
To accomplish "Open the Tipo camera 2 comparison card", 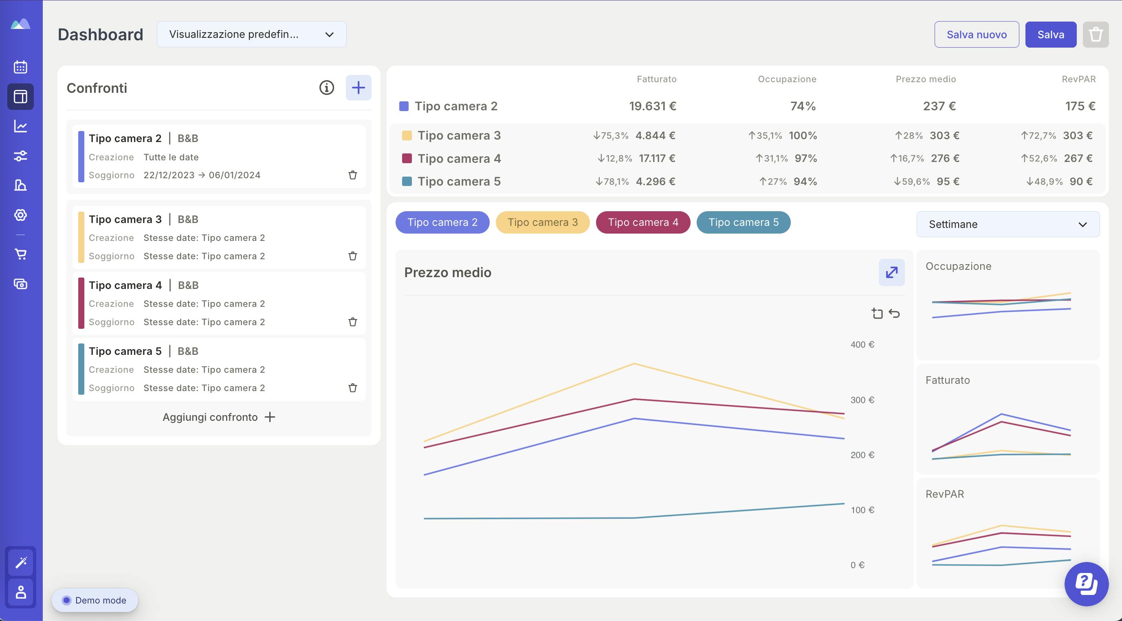I will [219, 157].
